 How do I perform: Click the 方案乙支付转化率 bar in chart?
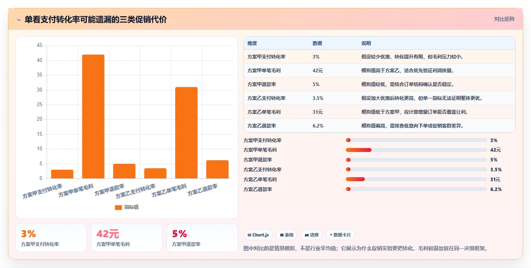pos(156,173)
